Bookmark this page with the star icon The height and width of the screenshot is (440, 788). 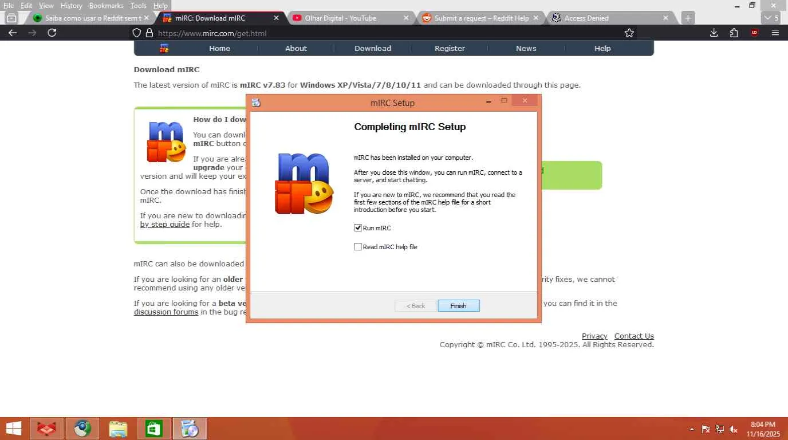[629, 33]
